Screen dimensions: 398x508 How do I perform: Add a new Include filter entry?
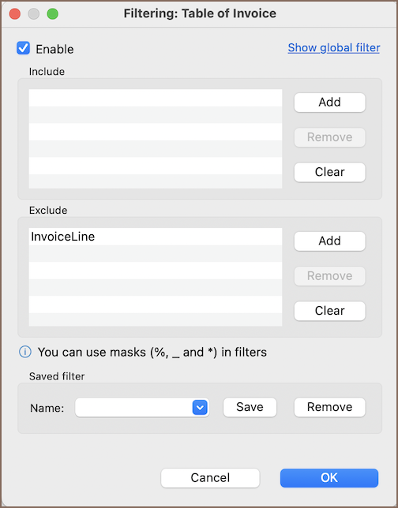(x=329, y=103)
